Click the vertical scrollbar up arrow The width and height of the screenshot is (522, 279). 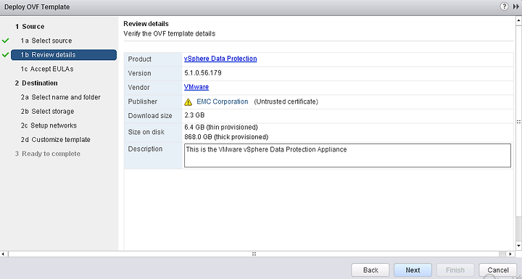[518, 21]
